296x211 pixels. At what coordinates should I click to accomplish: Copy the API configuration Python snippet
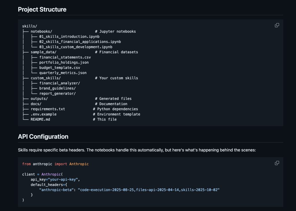(x=277, y=163)
